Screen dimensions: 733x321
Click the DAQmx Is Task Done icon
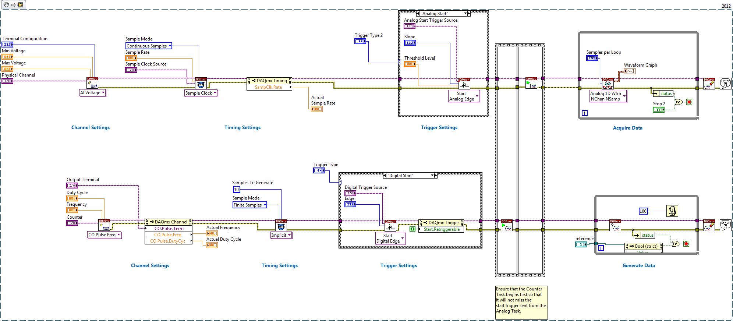[615, 225]
